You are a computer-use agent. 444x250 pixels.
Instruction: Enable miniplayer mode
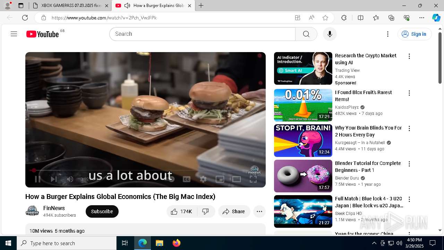[x=220, y=179]
